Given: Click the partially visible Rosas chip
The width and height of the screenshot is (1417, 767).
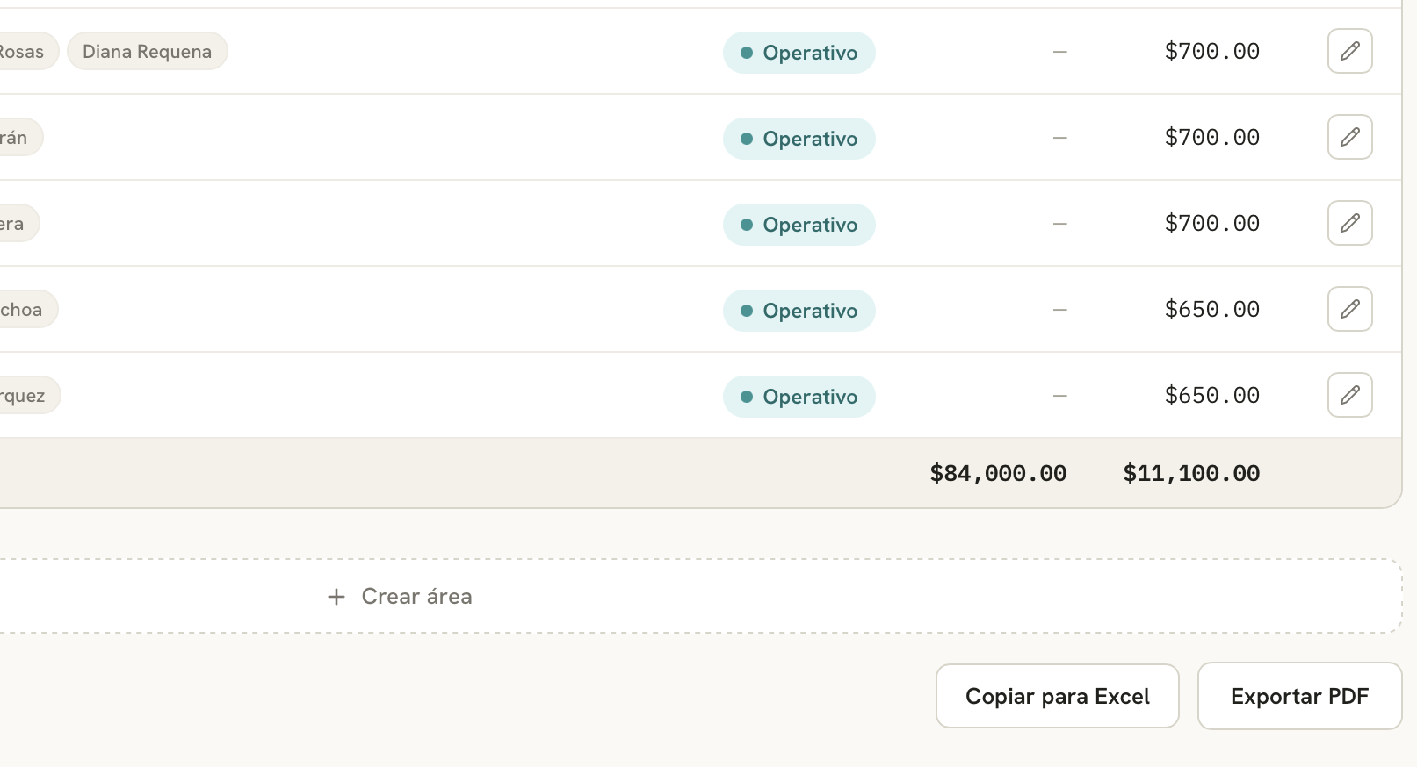Looking at the screenshot, I should tap(26, 51).
